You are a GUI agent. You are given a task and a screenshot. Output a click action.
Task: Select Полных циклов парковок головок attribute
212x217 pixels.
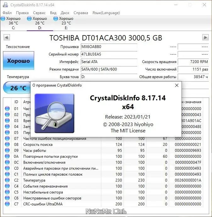pos(53,174)
